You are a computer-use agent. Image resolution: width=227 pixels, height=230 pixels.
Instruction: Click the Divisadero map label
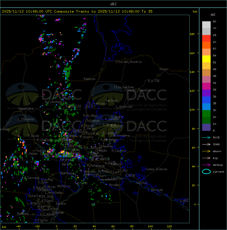[x=121, y=135]
